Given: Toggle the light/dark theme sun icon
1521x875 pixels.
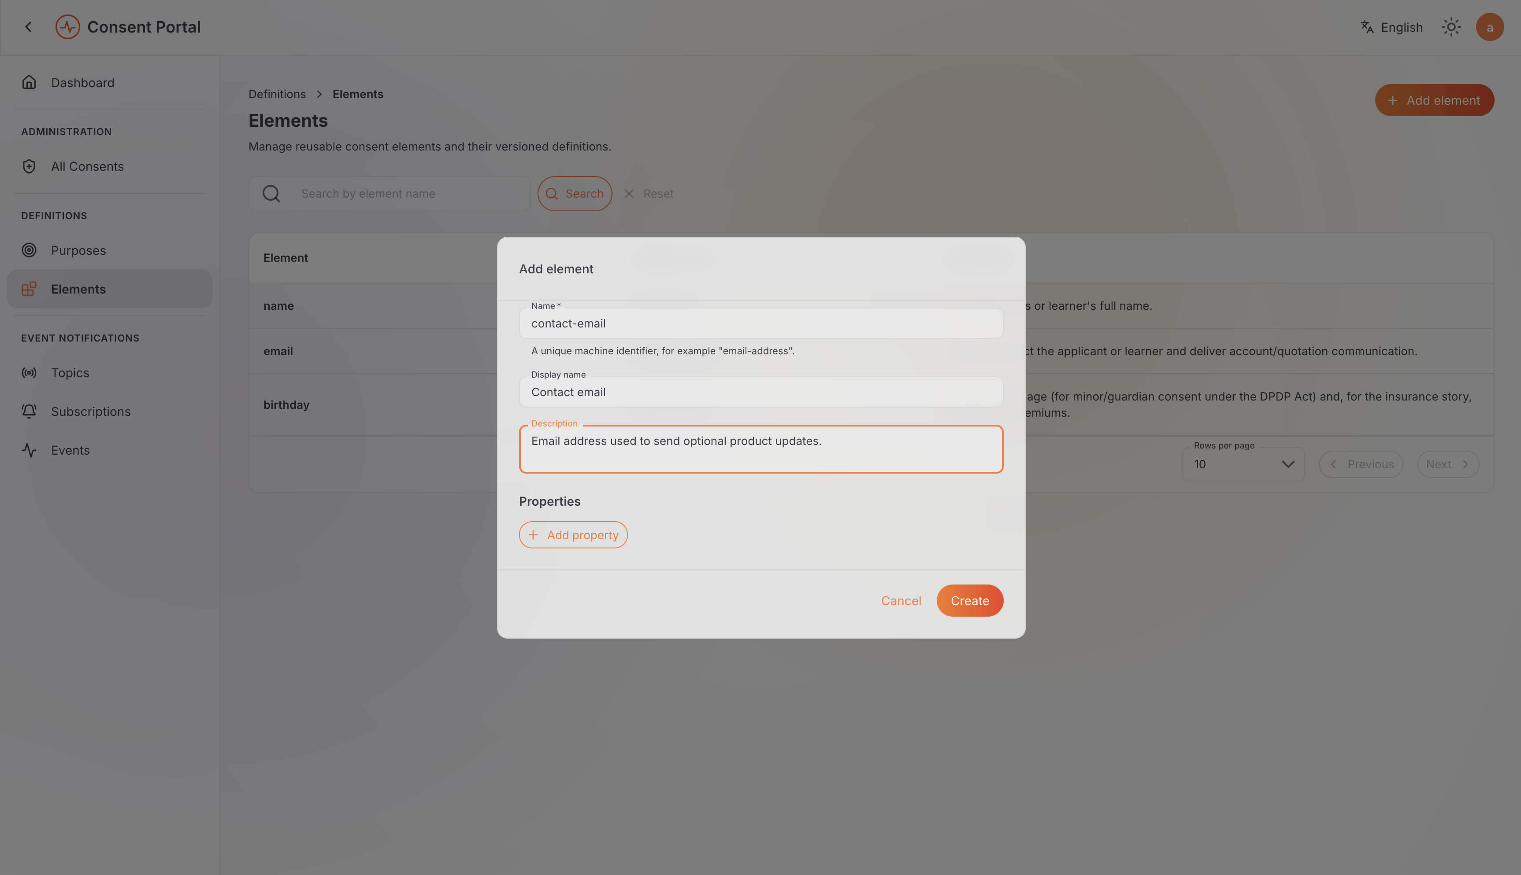Looking at the screenshot, I should [1451, 27].
